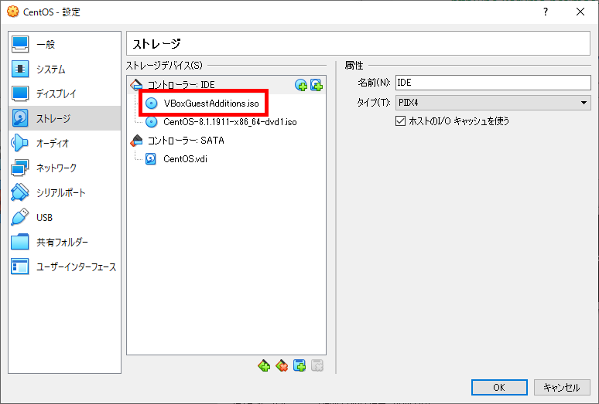
Task: Open the シリアルポート settings category
Action: click(64, 193)
